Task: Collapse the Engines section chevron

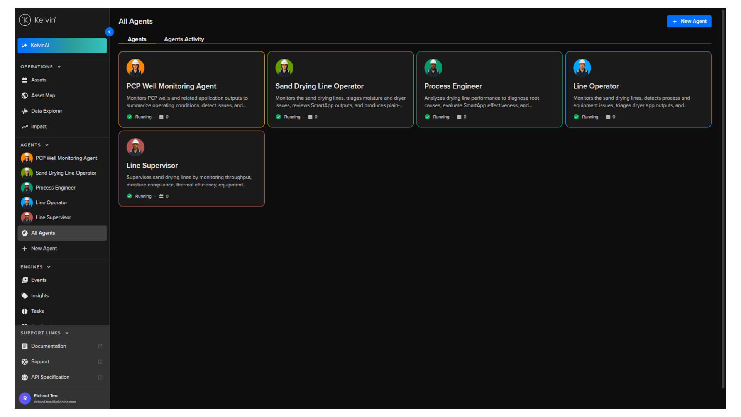Action: click(x=49, y=267)
